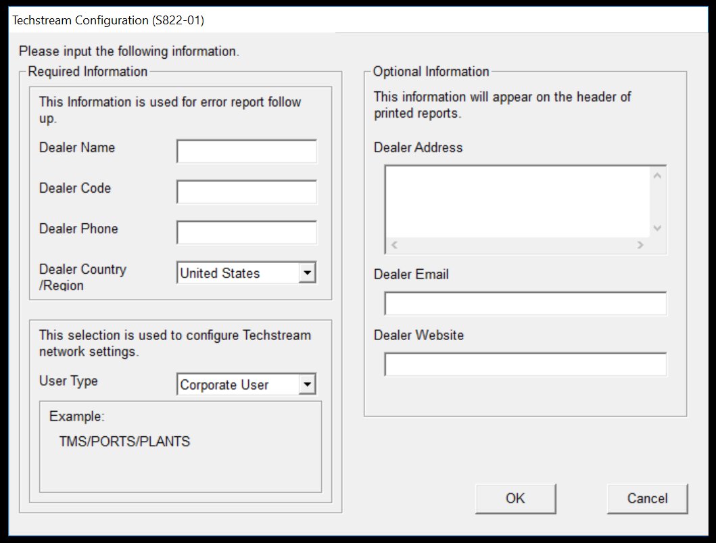This screenshot has width=716, height=543.
Task: Click the TMS/PORTS/PLANTS example text
Action: [124, 442]
